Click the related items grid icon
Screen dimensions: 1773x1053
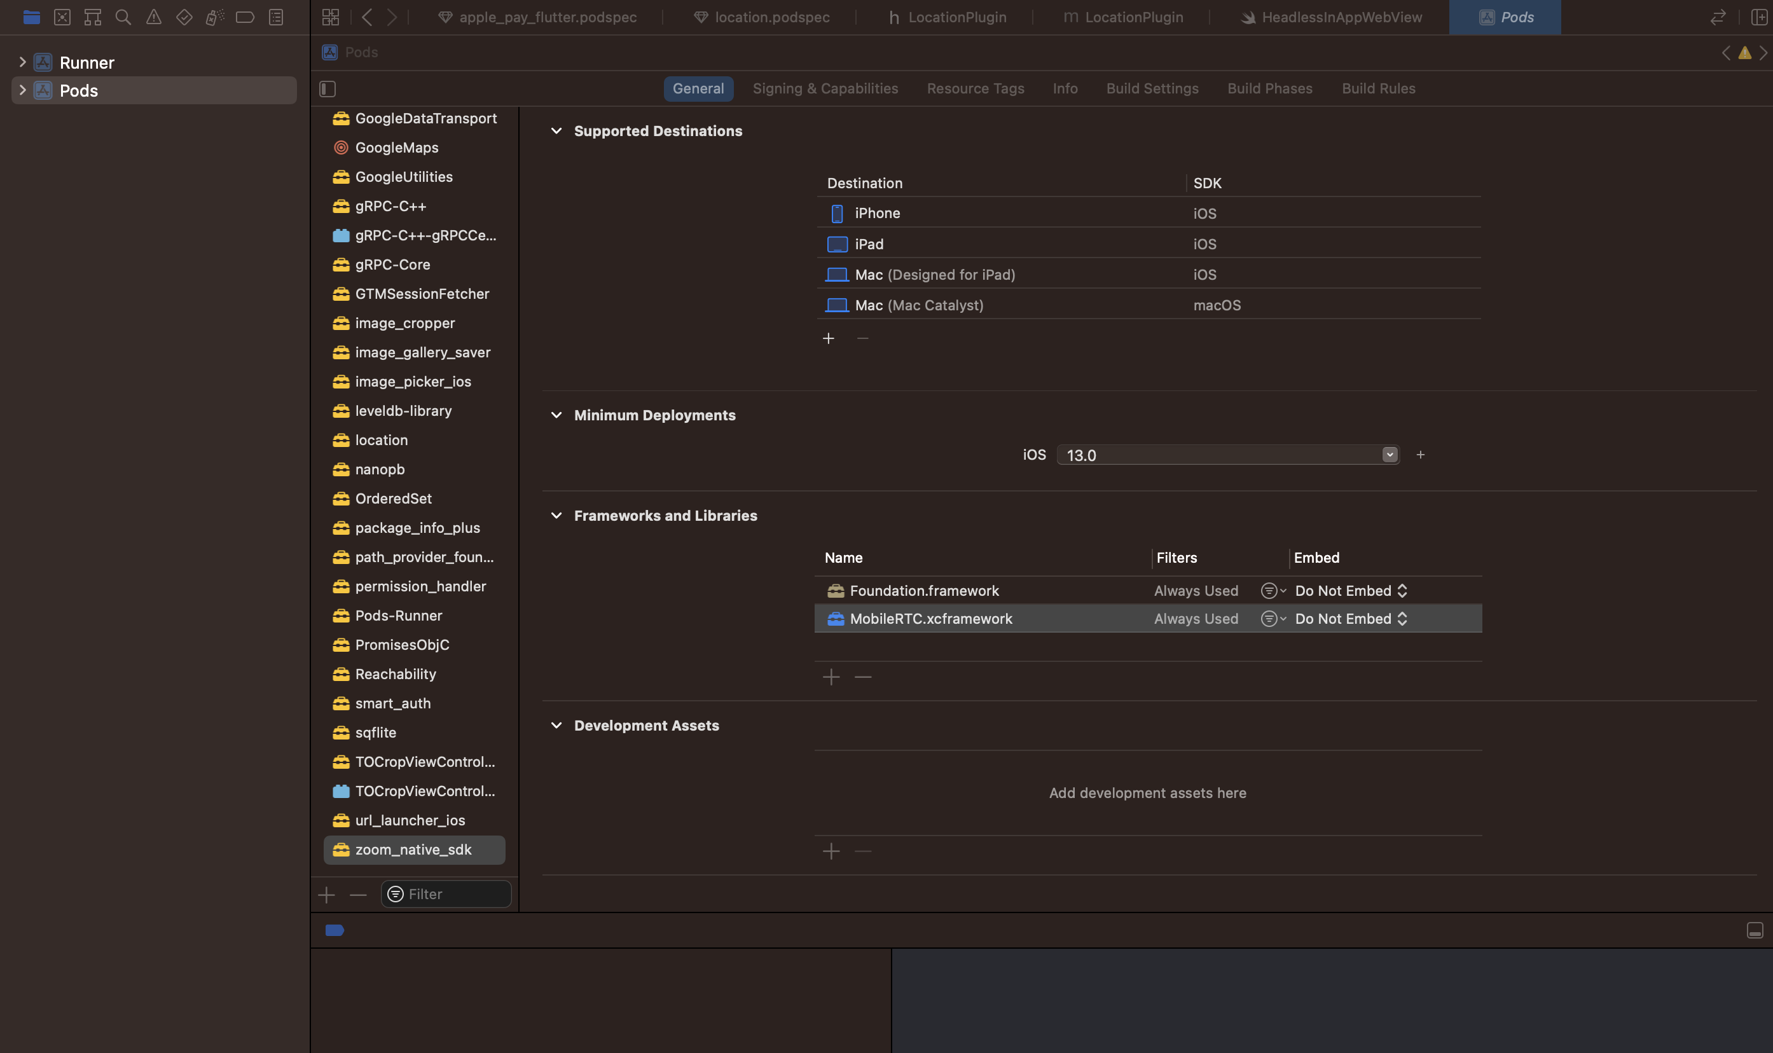click(x=331, y=17)
